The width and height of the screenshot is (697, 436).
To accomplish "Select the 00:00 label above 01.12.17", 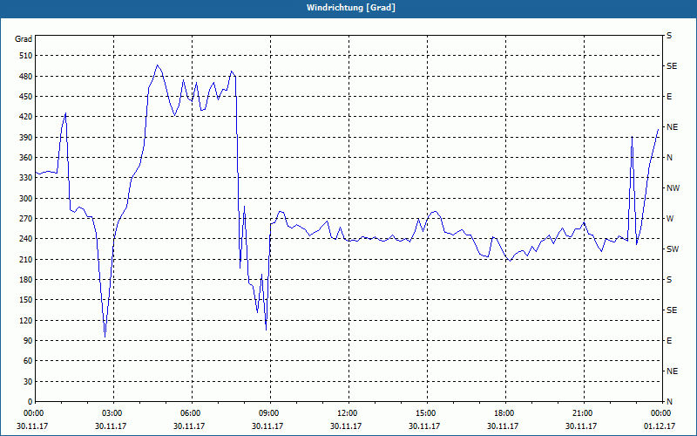I will pos(660,412).
